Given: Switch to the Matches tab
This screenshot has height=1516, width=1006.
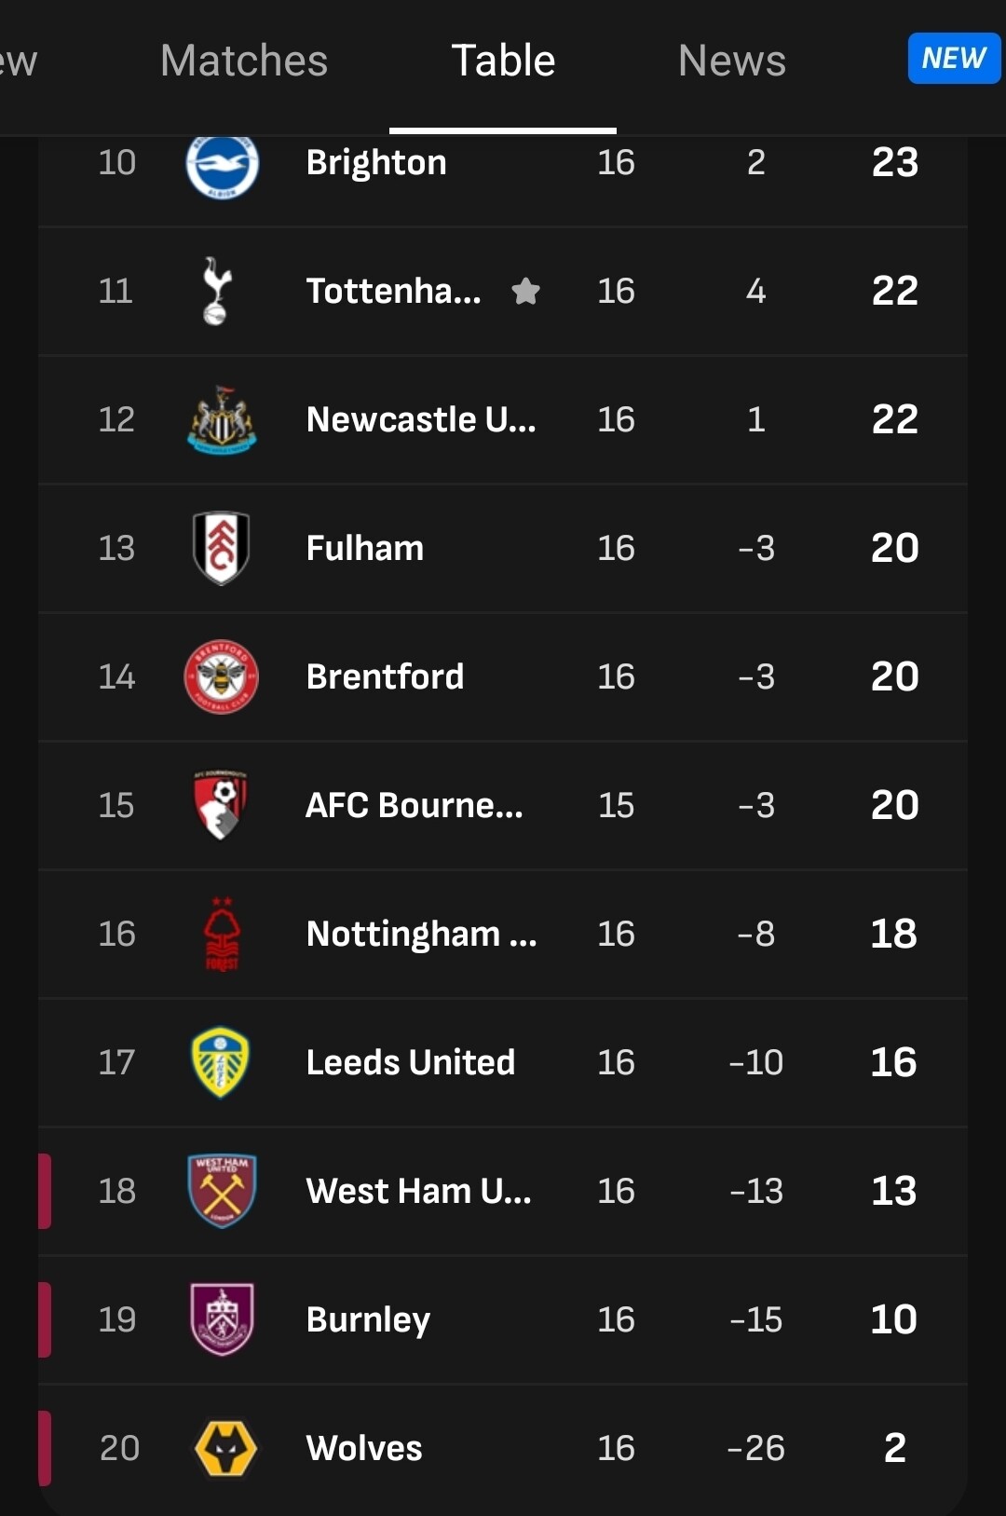Looking at the screenshot, I should click(x=244, y=61).
